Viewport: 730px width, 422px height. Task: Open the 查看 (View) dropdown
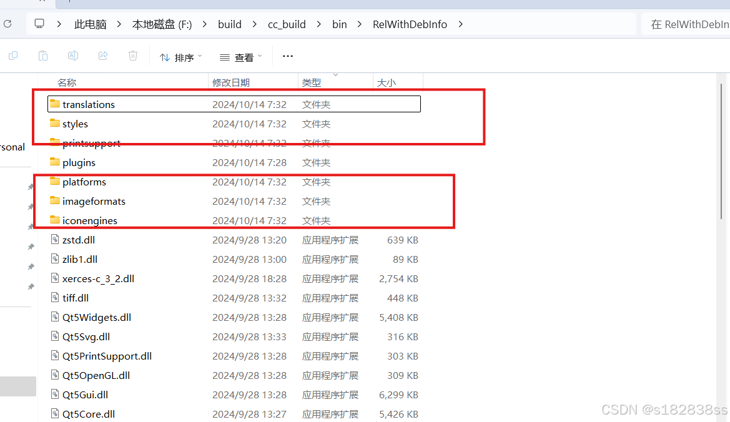click(x=240, y=57)
